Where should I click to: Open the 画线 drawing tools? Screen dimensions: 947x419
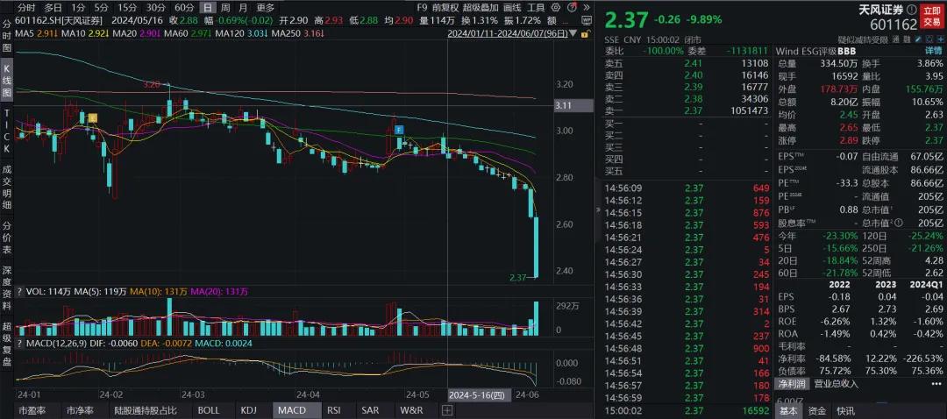click(512, 8)
